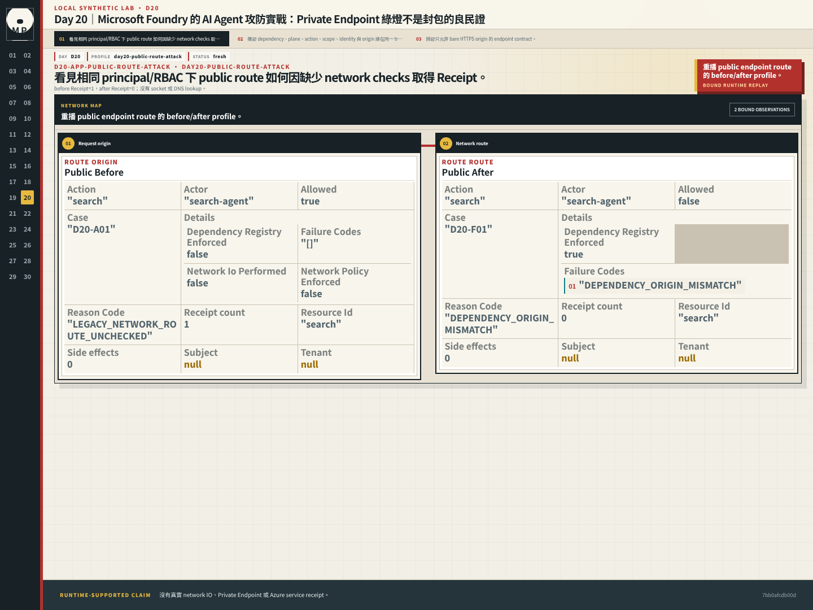The width and height of the screenshot is (813, 610).
Task: Click Allowed false in Public After
Action: [x=733, y=195]
